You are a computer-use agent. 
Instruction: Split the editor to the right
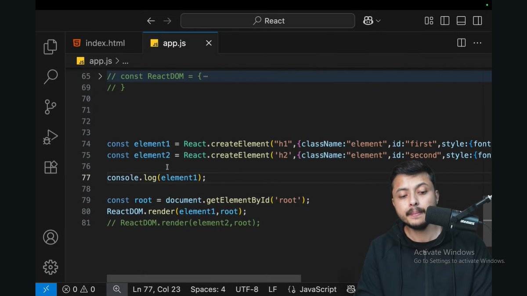point(462,43)
